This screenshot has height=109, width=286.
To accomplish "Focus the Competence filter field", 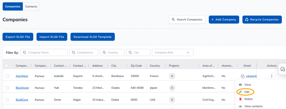I will (x=84, y=52).
